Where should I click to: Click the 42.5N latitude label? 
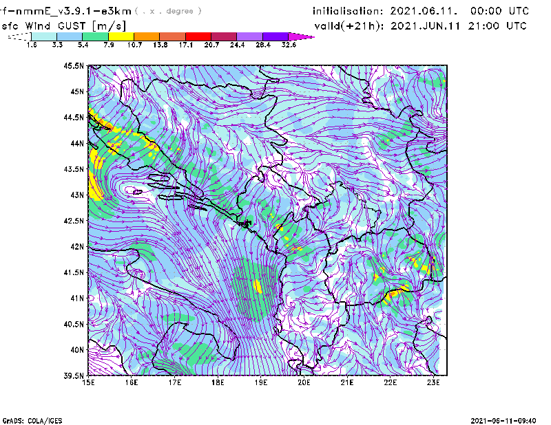coord(74,221)
